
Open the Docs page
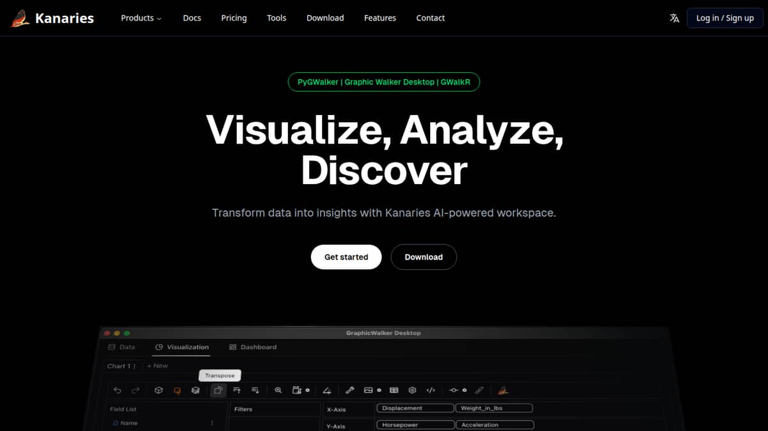[192, 18]
